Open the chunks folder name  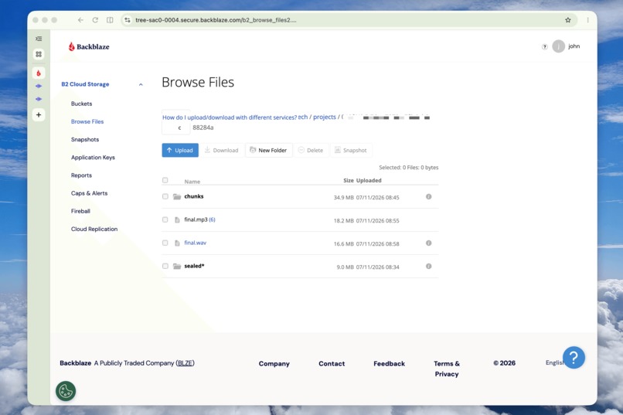(x=194, y=196)
